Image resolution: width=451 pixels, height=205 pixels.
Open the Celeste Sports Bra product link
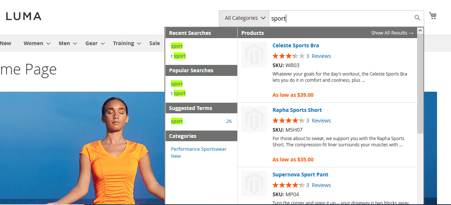(x=295, y=45)
